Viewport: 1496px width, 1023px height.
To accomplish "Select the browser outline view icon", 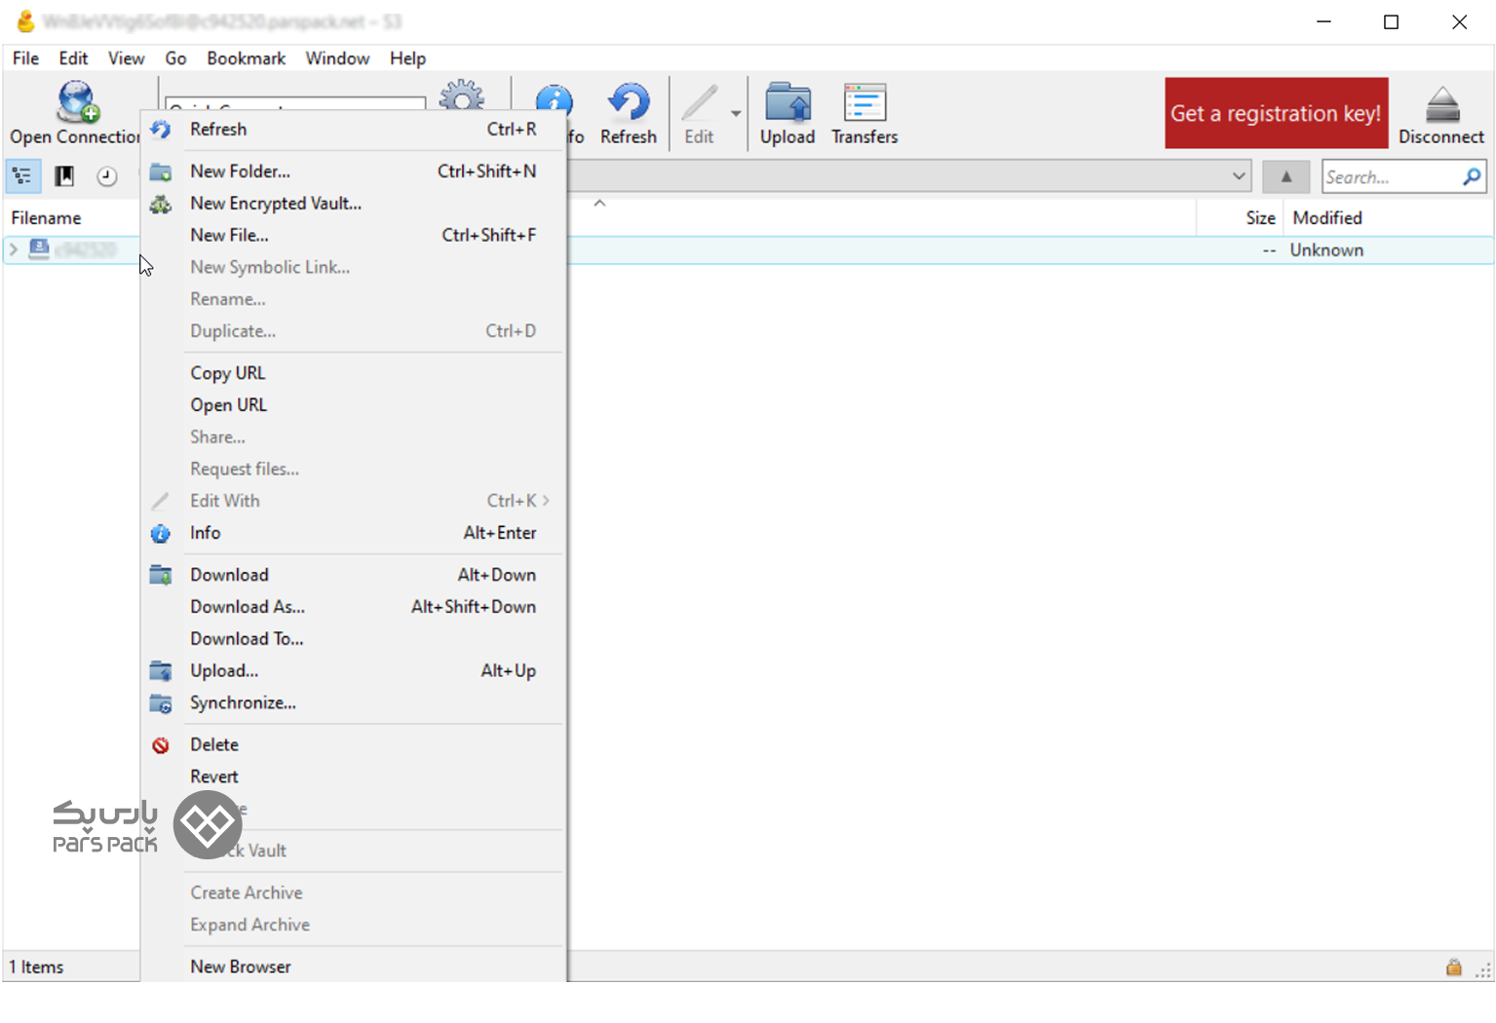I will 22,176.
